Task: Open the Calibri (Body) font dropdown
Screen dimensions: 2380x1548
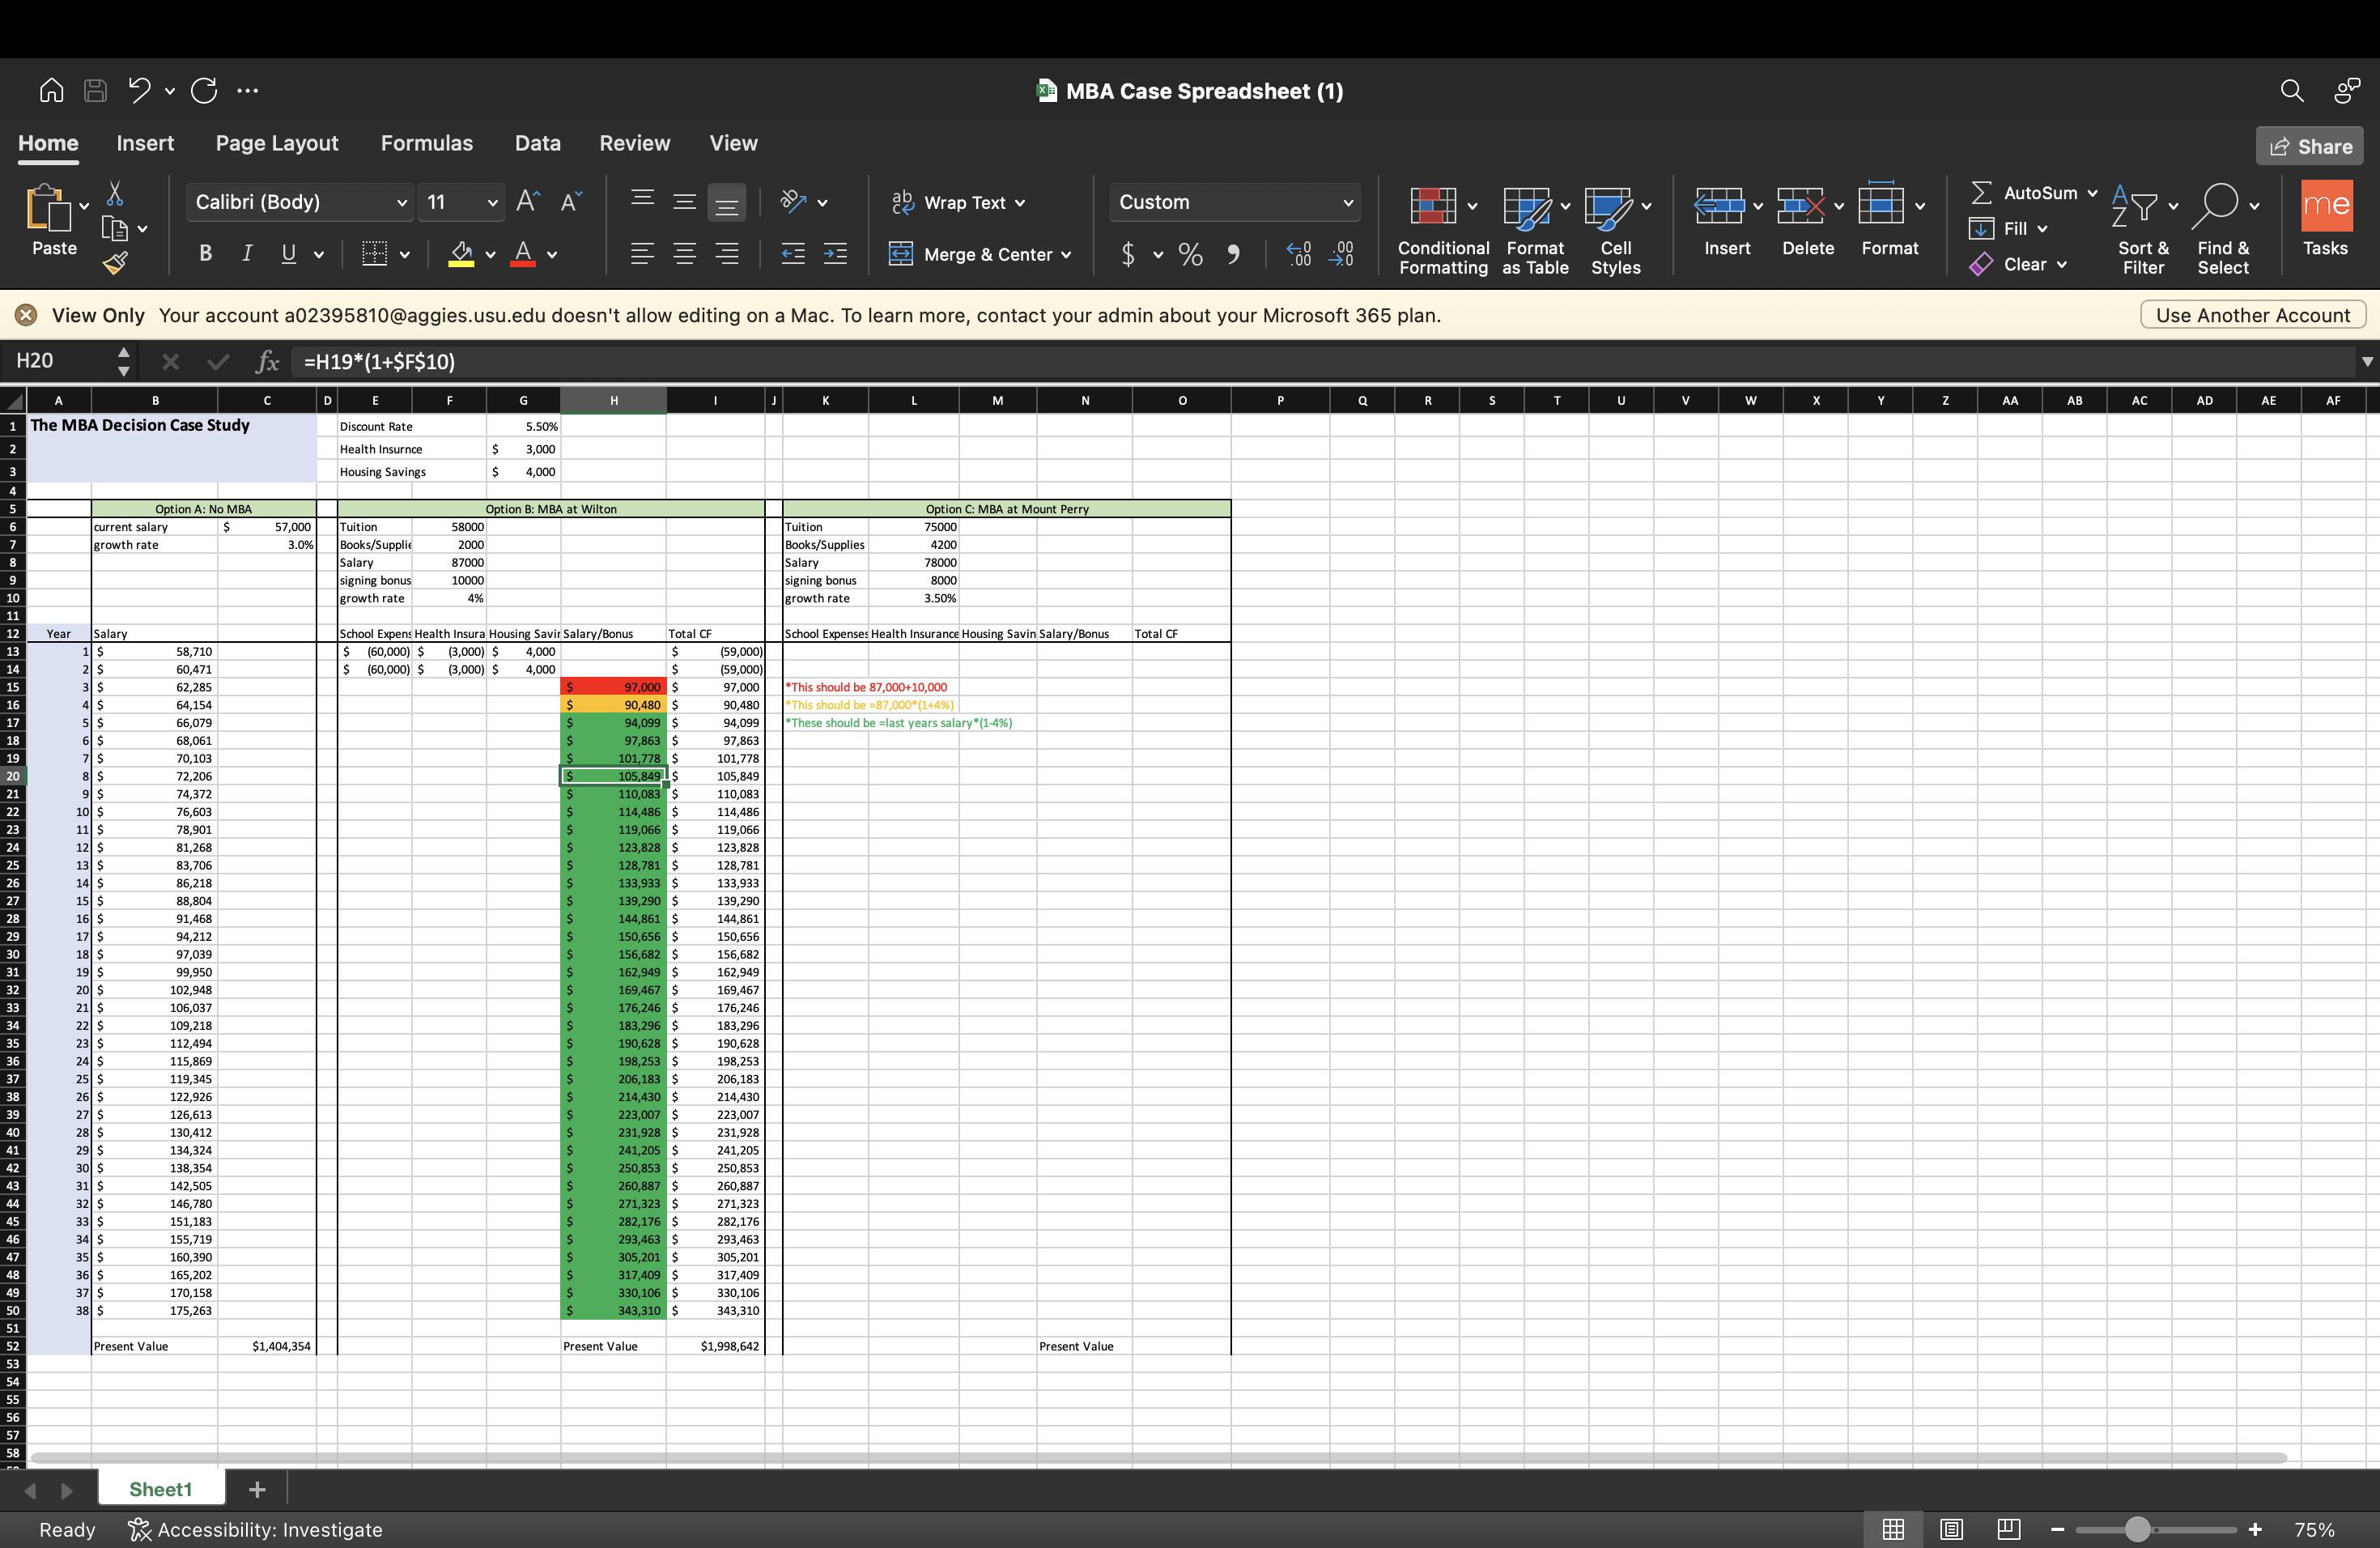Action: pyautogui.click(x=300, y=202)
